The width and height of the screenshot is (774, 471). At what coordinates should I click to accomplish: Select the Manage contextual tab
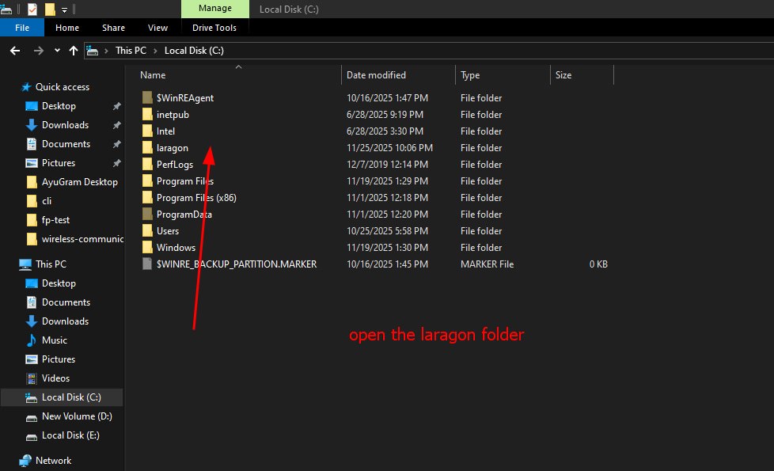[215, 9]
